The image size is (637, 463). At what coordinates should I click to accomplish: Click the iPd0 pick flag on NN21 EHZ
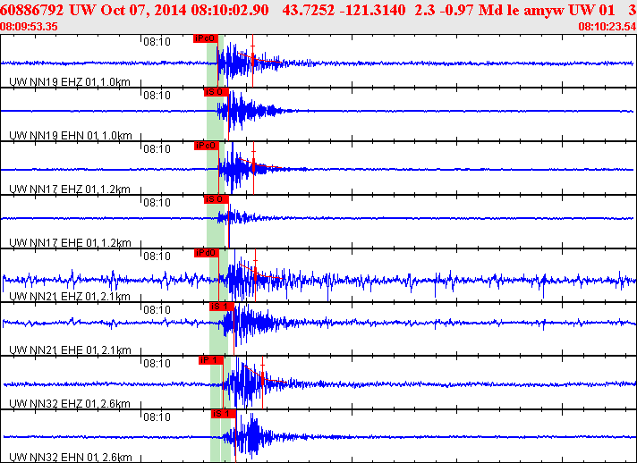click(x=207, y=253)
